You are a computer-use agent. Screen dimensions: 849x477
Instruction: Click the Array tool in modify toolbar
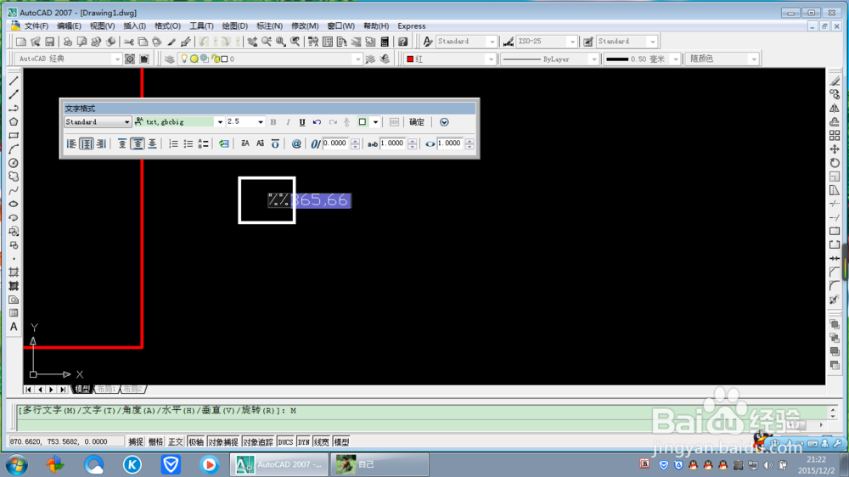[835, 135]
